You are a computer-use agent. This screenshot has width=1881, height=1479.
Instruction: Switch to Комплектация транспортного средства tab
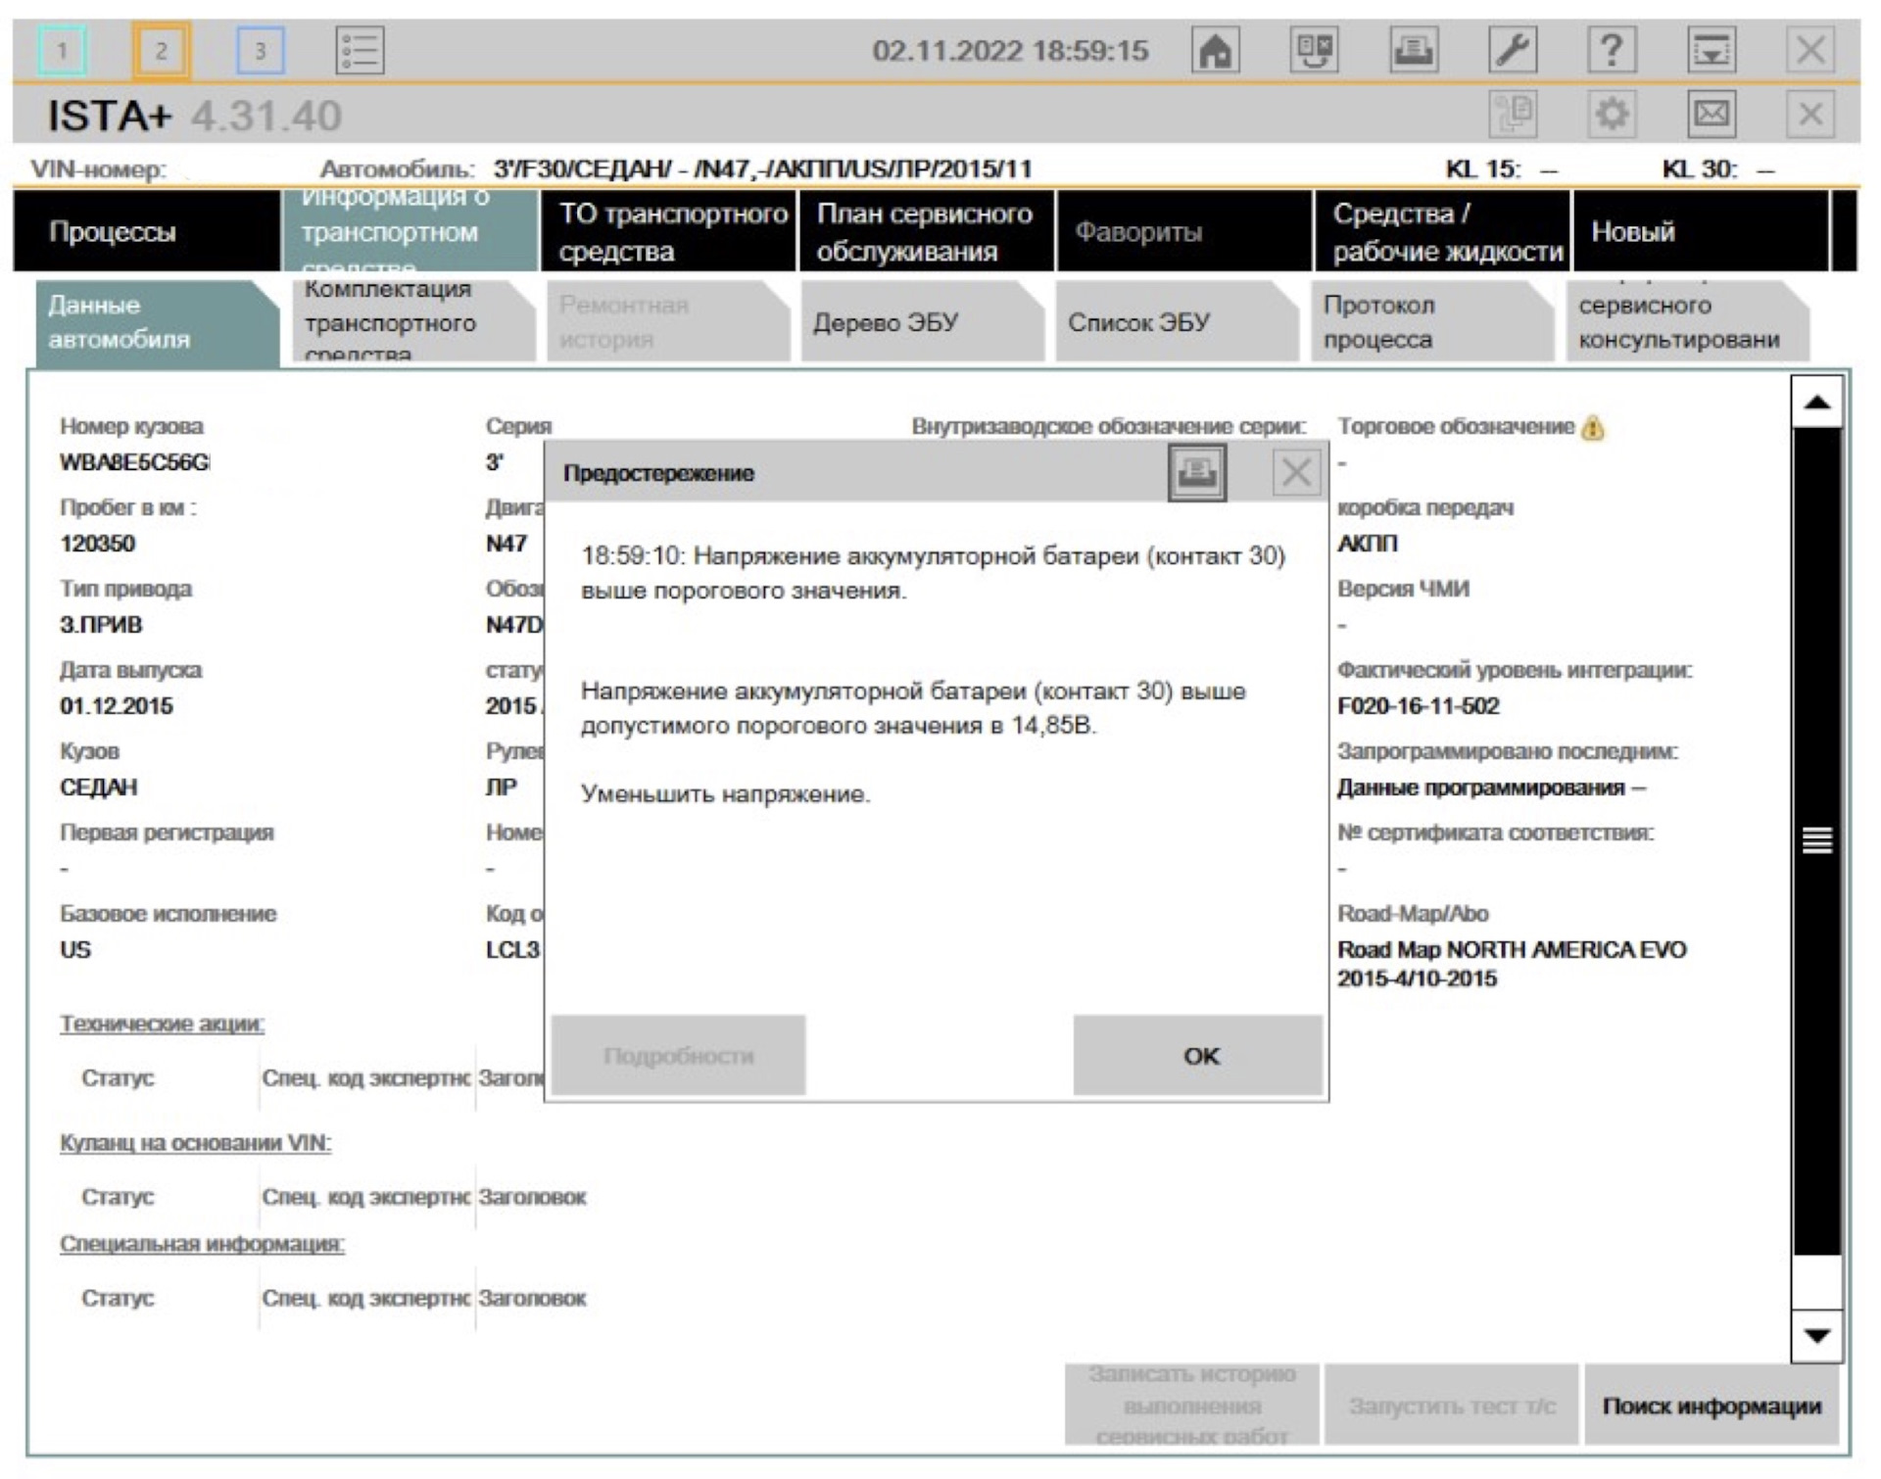tap(412, 322)
